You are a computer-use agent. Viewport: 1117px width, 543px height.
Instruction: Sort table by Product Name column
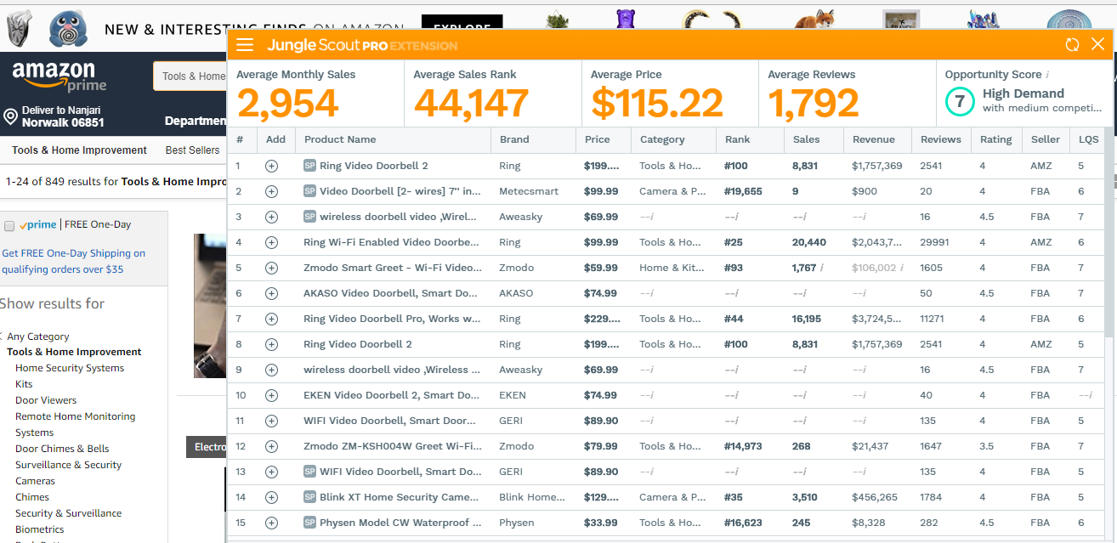click(x=340, y=139)
